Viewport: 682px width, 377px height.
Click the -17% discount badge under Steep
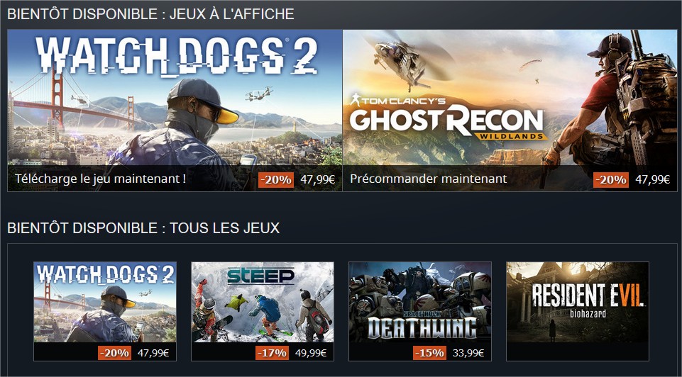coord(272,353)
